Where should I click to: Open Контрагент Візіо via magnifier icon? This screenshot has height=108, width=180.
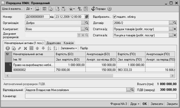pos(87,29)
